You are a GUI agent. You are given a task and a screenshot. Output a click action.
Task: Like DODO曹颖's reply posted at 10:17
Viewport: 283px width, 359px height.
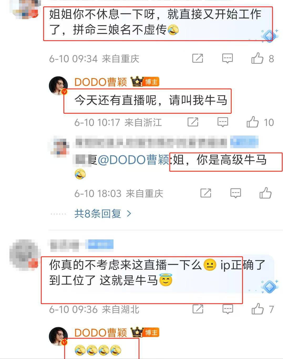click(253, 122)
